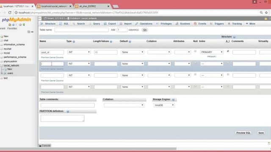Click help icon beside PARTITION definition
Viewport: 271px width, 152px height.
coord(68,111)
